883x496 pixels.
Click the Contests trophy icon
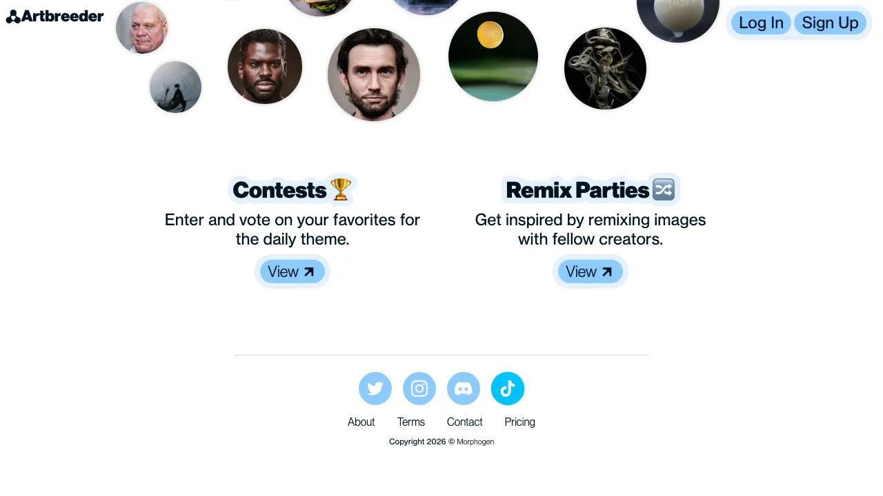pos(341,189)
